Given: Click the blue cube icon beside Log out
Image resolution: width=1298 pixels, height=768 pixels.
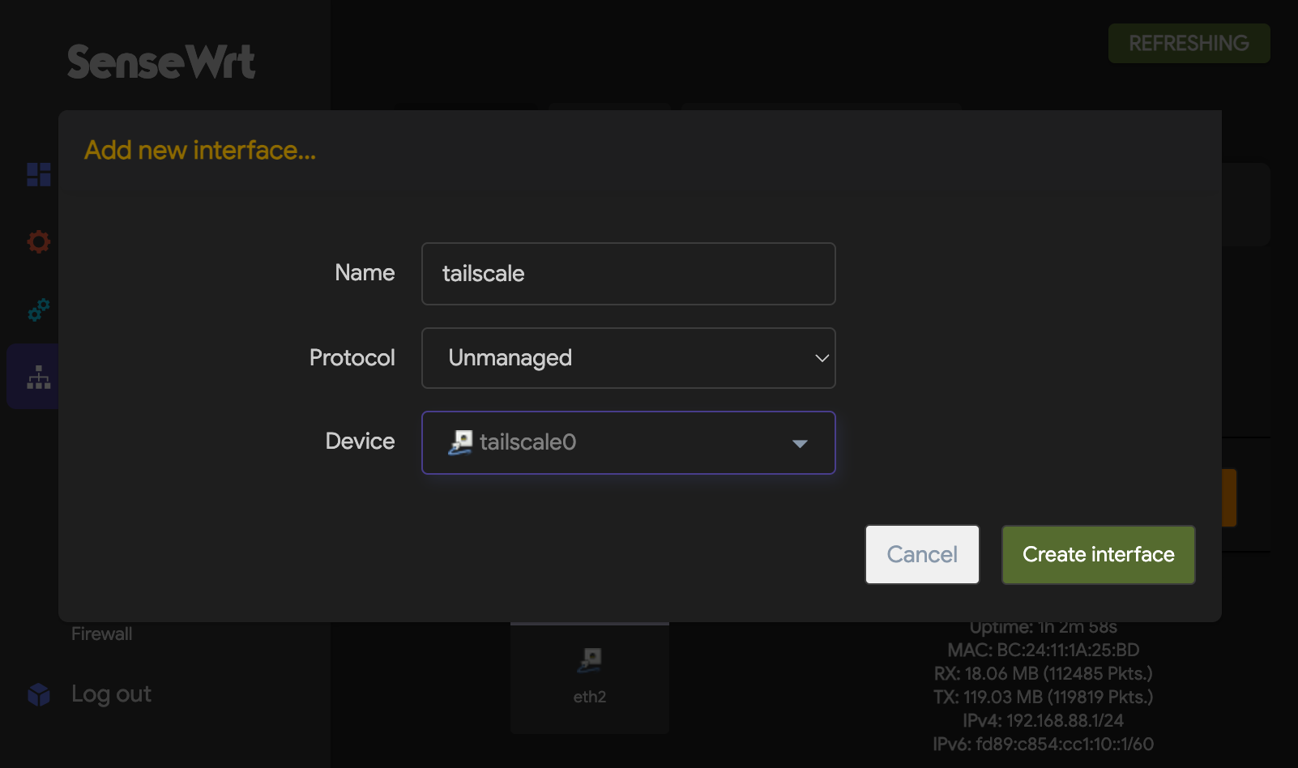Looking at the screenshot, I should (37, 693).
